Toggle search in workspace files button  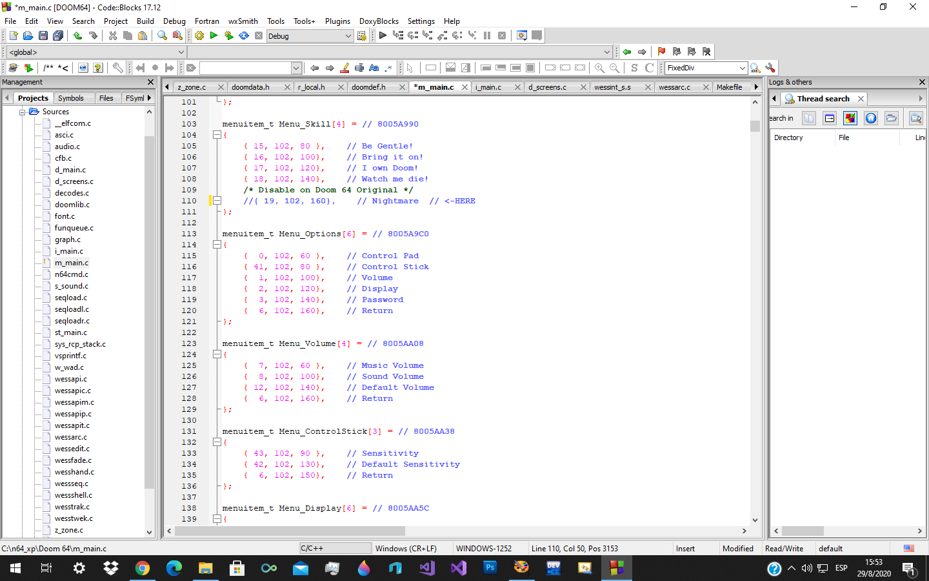[x=871, y=118]
